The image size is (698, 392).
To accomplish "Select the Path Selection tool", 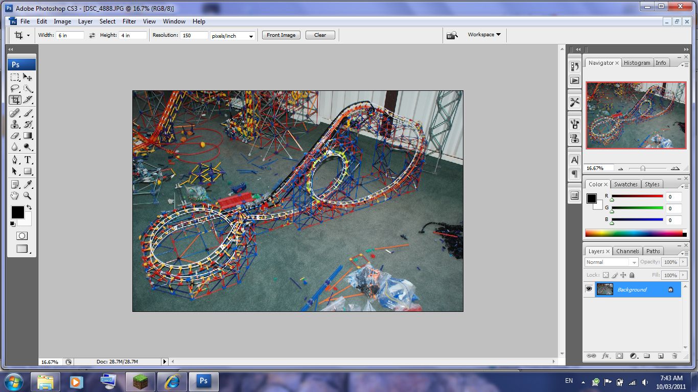I will pyautogui.click(x=15, y=171).
